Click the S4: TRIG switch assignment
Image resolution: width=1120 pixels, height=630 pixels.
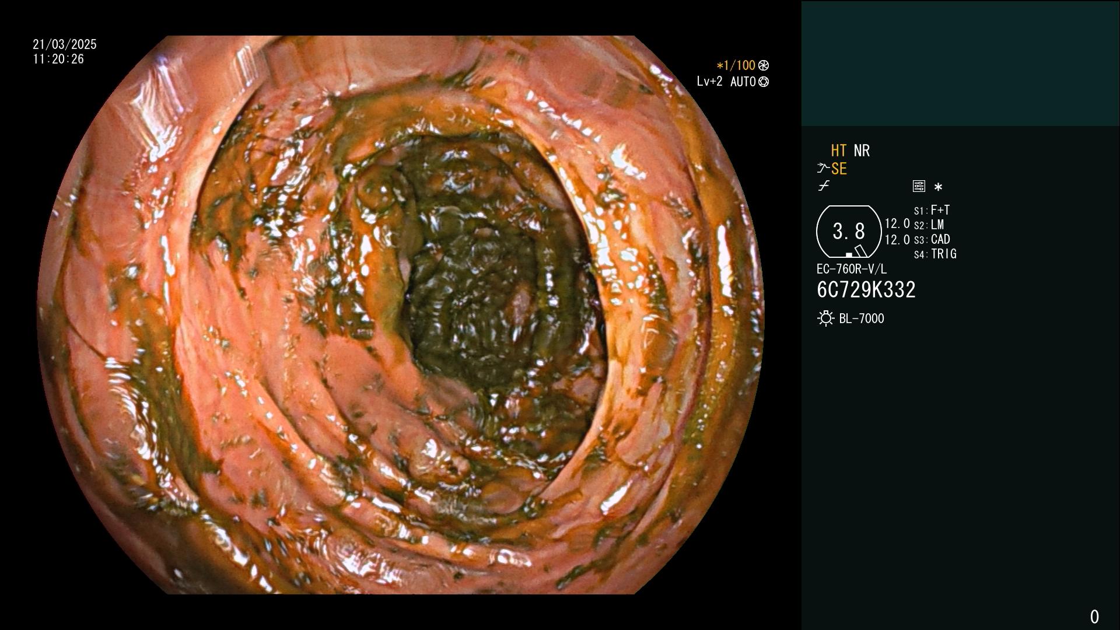click(935, 254)
